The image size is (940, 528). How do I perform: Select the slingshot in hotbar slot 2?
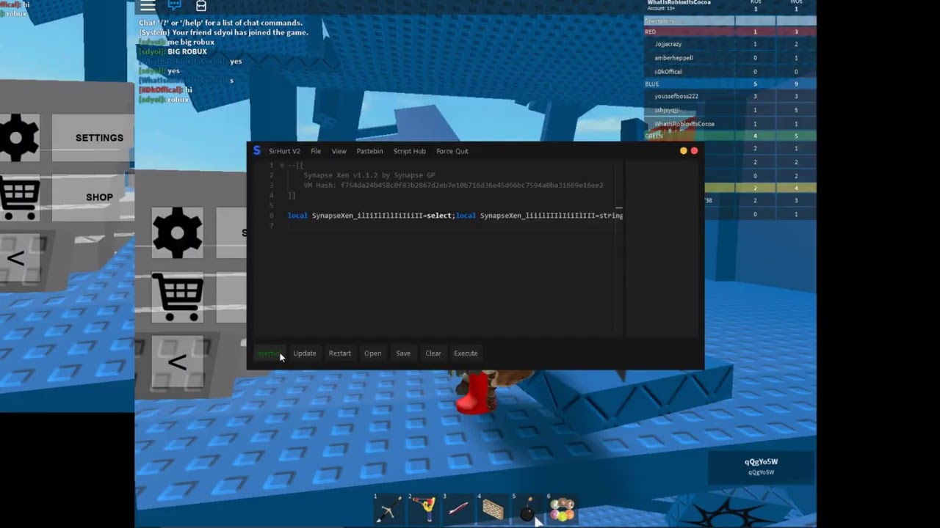(422, 508)
